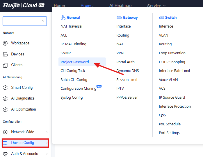Go to Gateway Portal Auth settings
Viewport: 203px width, 157px height.
click(125, 62)
